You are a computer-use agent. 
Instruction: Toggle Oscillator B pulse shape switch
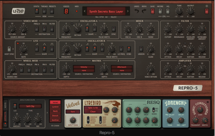click(x=102, y=49)
